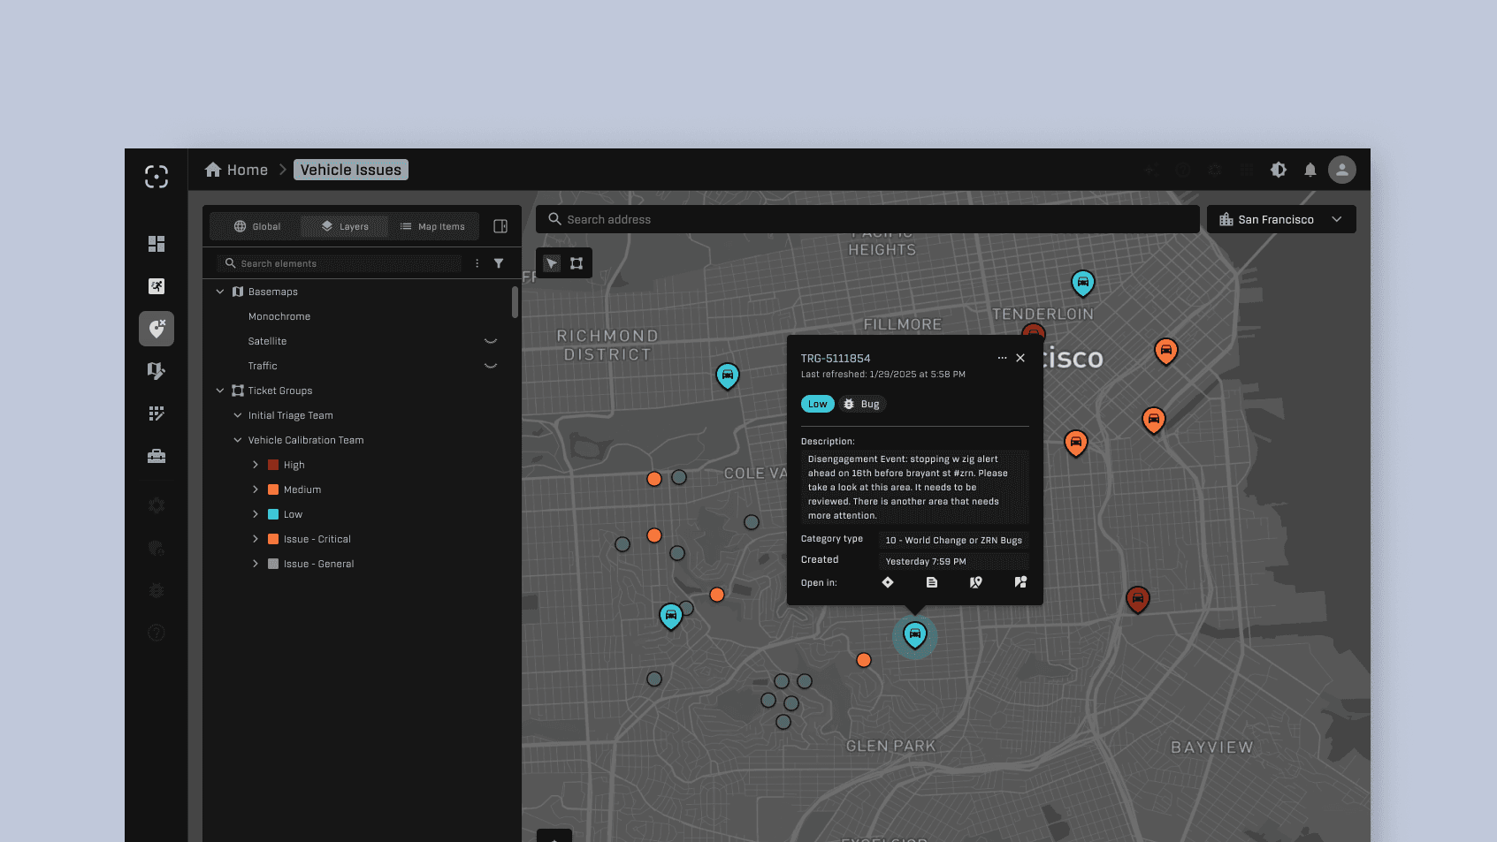Viewport: 1497px width, 842px height.
Task: Switch to the Map Items tab
Action: pos(432,226)
